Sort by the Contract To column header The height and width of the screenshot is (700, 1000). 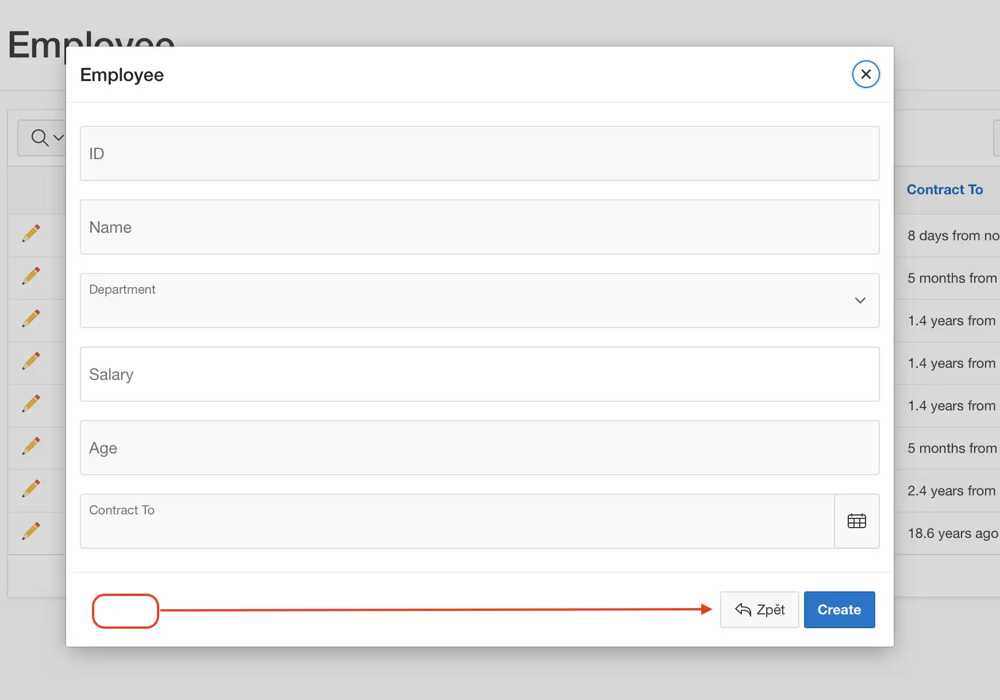[944, 190]
